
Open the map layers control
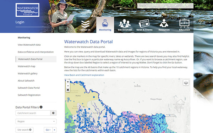(x=186, y=83)
